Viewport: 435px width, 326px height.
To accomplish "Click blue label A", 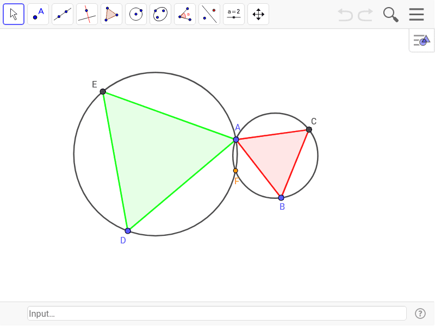I will (x=238, y=128).
